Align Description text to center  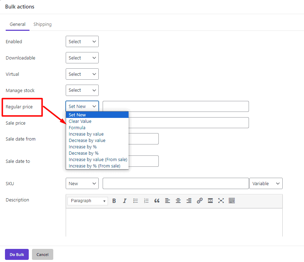178,200
